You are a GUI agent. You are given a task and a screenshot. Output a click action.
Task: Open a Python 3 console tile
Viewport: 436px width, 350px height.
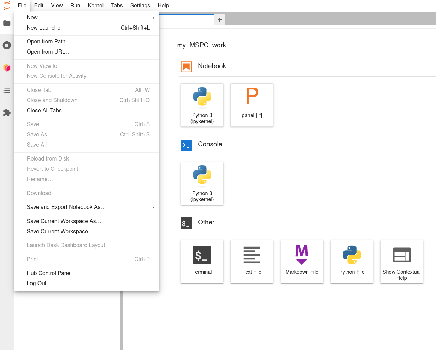202,183
